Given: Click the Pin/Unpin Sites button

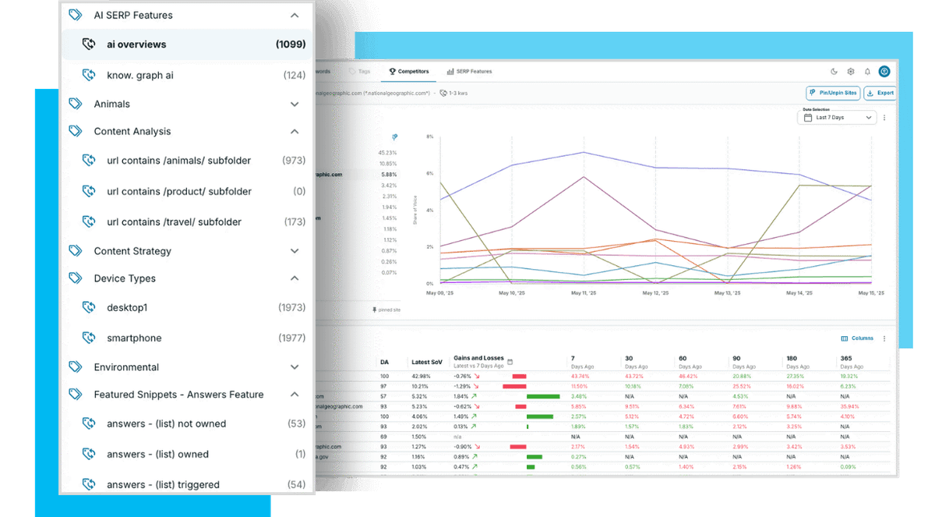Looking at the screenshot, I should [x=832, y=93].
